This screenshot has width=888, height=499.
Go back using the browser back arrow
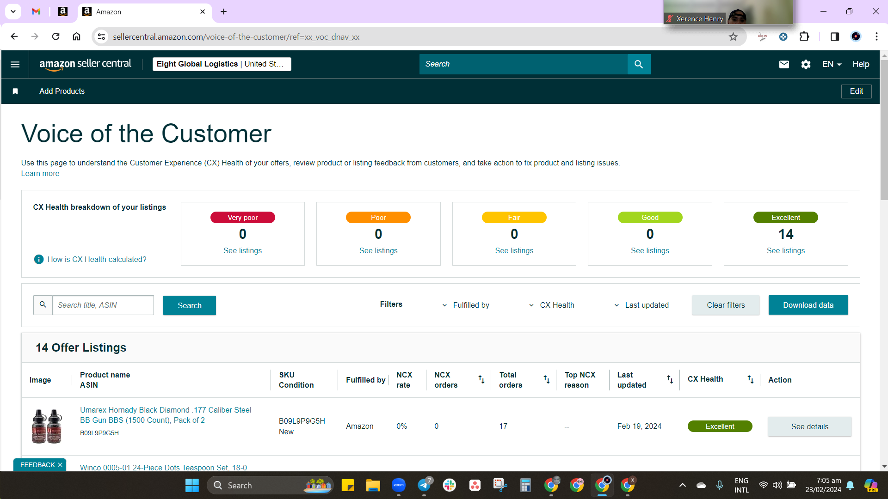pos(14,37)
